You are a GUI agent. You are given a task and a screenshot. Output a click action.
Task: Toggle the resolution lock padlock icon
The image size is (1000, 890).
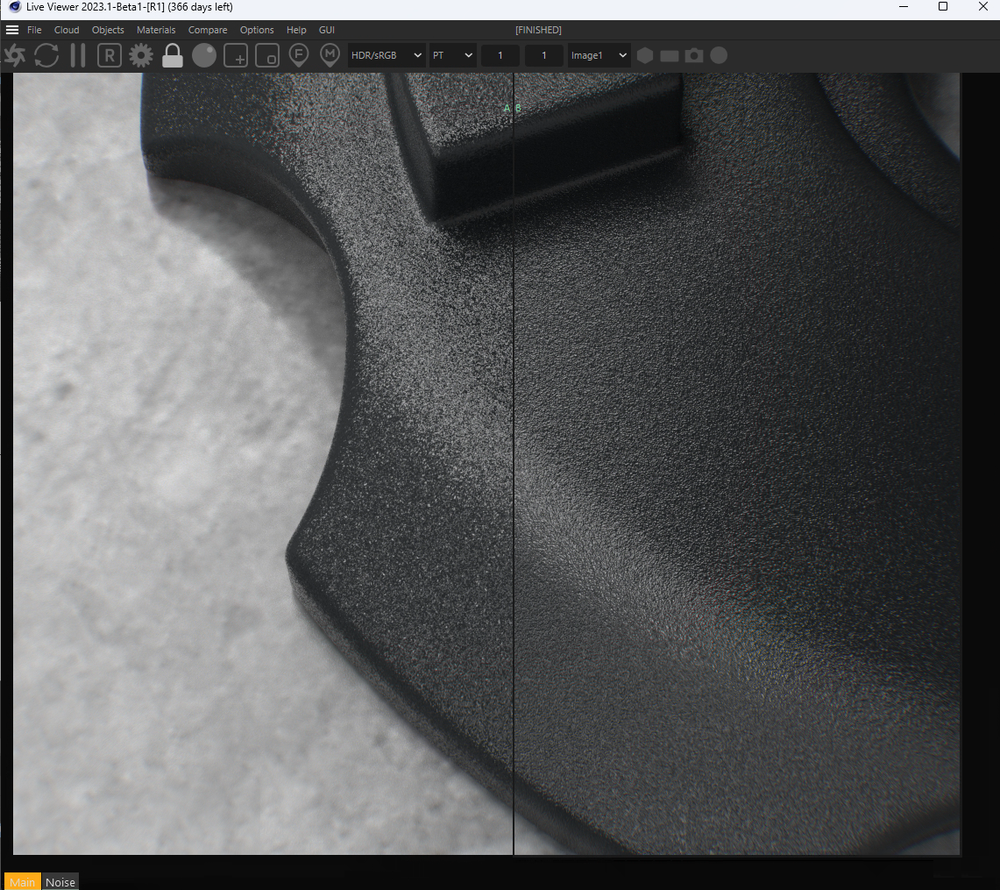click(172, 55)
